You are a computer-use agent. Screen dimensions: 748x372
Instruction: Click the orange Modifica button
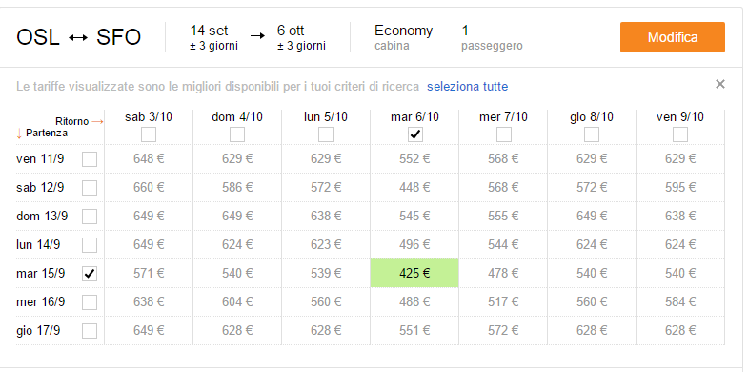pyautogui.click(x=673, y=37)
